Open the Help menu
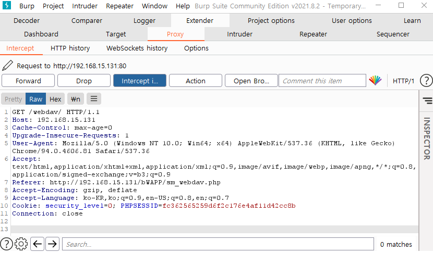Screen dimensions: 433x253 183,6
